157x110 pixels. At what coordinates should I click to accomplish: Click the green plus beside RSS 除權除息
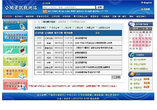[131, 88]
